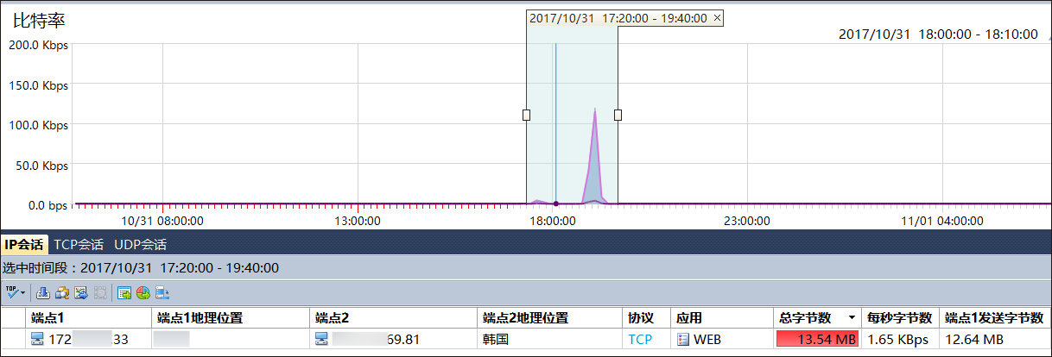Sort by 应用 column header
This screenshot has height=357, width=1052.
(x=721, y=317)
